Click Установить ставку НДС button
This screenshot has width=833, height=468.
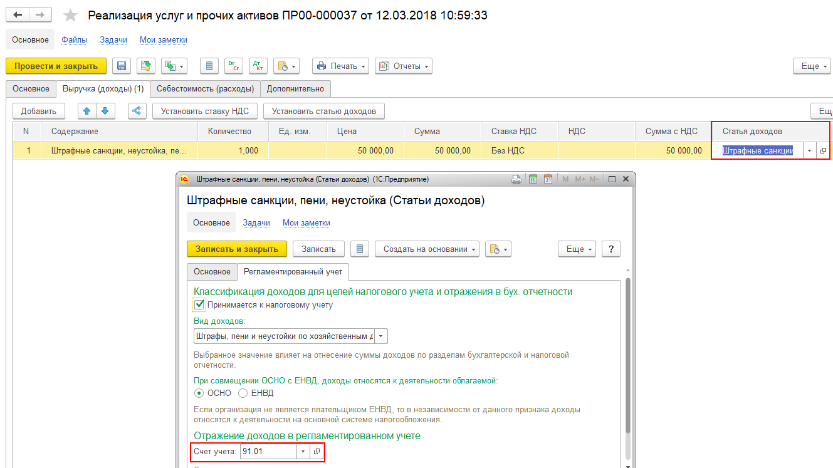click(x=205, y=111)
